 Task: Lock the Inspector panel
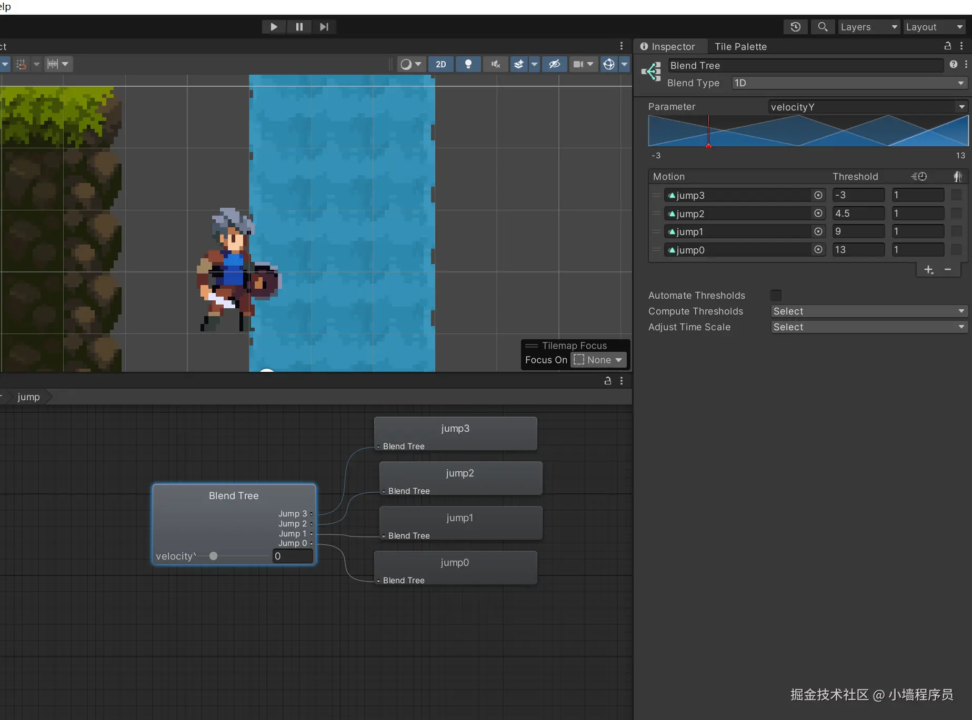[948, 46]
